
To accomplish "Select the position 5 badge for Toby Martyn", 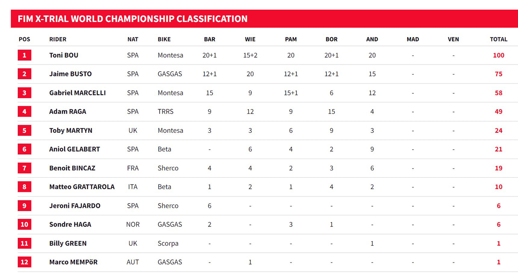I will 24,130.
